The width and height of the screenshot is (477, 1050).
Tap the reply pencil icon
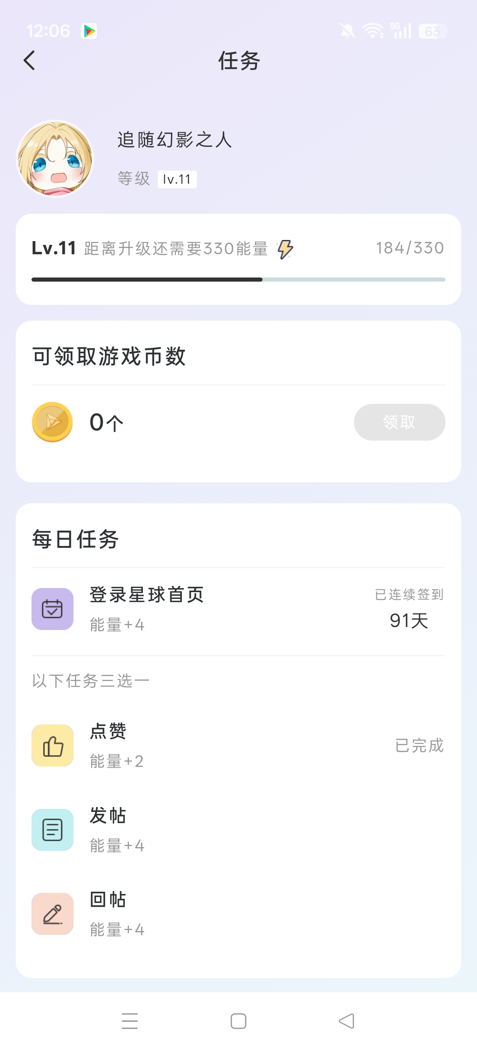coord(52,914)
